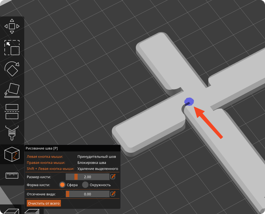The image size is (265, 214).
Task: Click the Отсечение вида slider
Action: 87,194
